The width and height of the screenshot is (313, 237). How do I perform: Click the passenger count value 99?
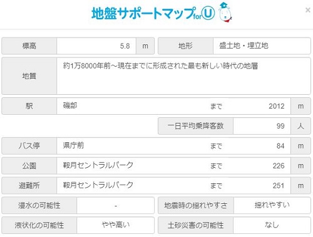point(280,126)
